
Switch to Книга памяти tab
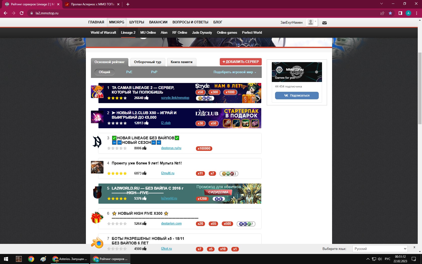tap(182, 62)
